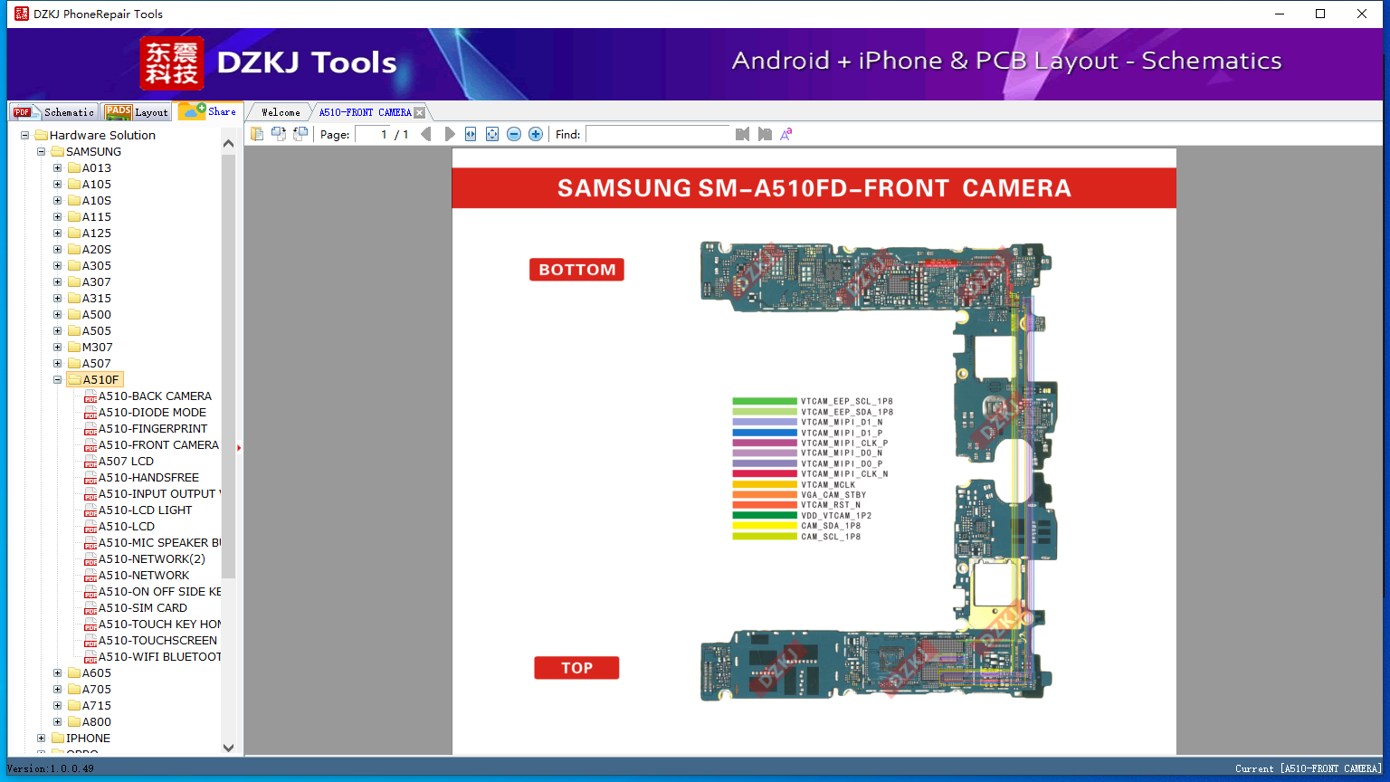1390x782 pixels.
Task: Click the red VTCAM_MIPI_CLK_N legend swatch
Action: click(x=765, y=473)
